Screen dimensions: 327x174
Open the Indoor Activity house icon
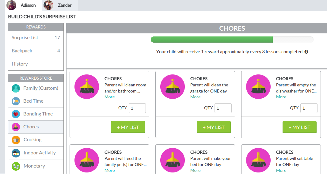coord(16,153)
